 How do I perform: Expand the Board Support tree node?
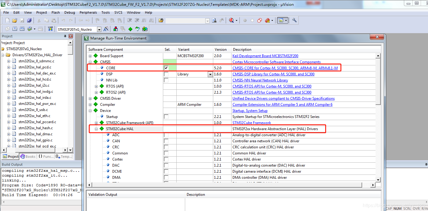[90, 56]
